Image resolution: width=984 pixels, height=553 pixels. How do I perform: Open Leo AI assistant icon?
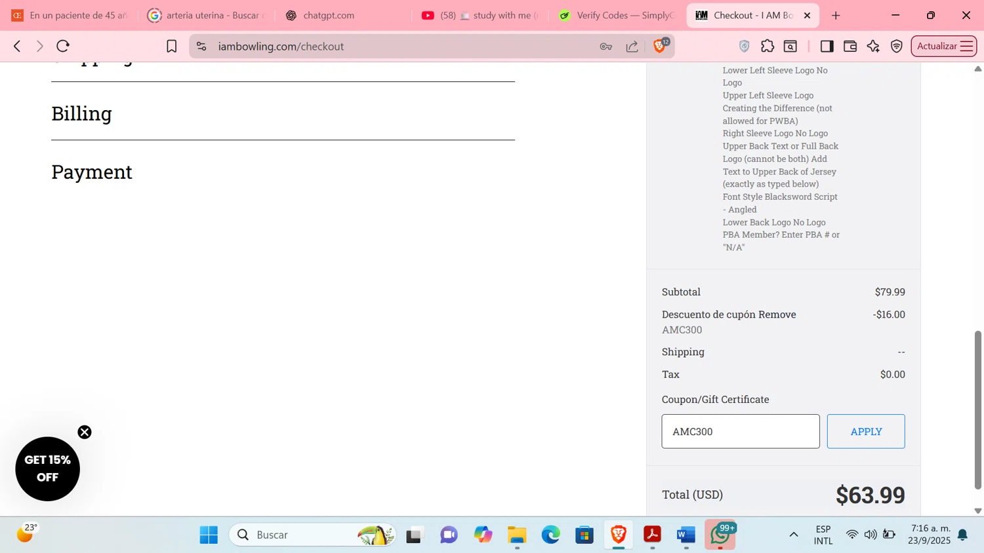point(873,47)
